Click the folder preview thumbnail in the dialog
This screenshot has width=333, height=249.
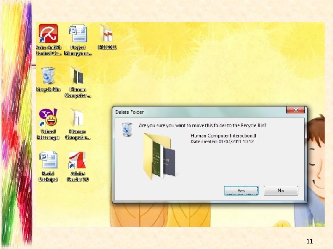click(160, 156)
